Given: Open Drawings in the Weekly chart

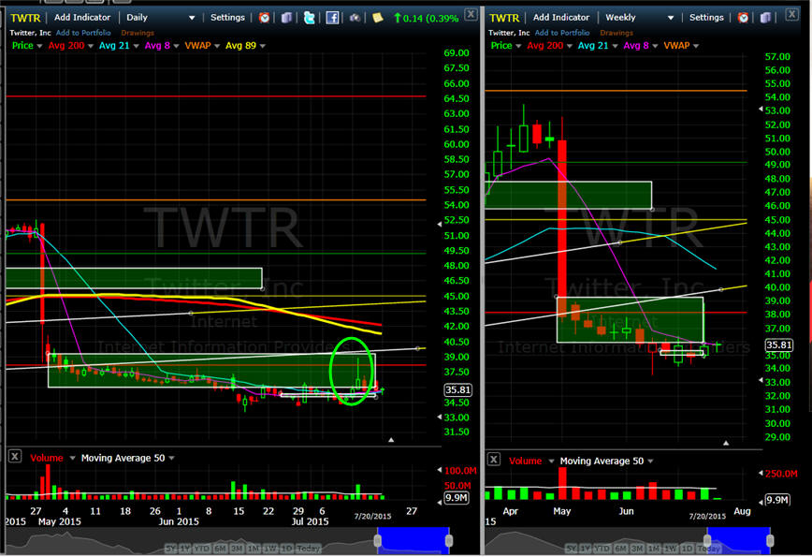Looking at the screenshot, I should [x=616, y=33].
